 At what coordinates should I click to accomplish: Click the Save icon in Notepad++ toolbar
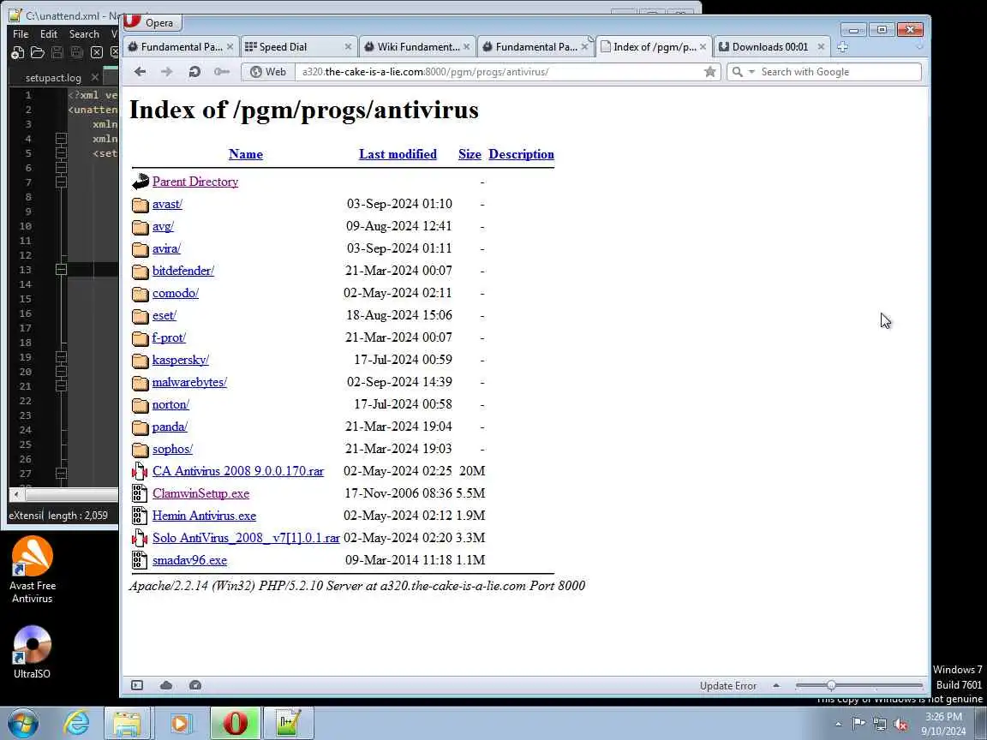[x=57, y=52]
